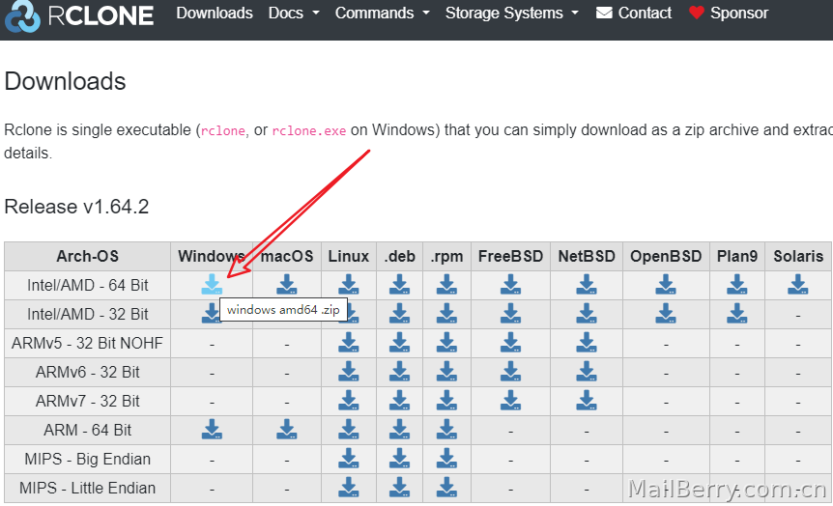Screen dimensions: 833x506
Task: Download .deb Intel/AMD 32 Bit package
Action: (399, 314)
